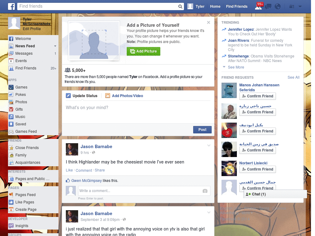Open the messages icon in top bar
The width and height of the screenshot is (315, 236).
click(268, 7)
